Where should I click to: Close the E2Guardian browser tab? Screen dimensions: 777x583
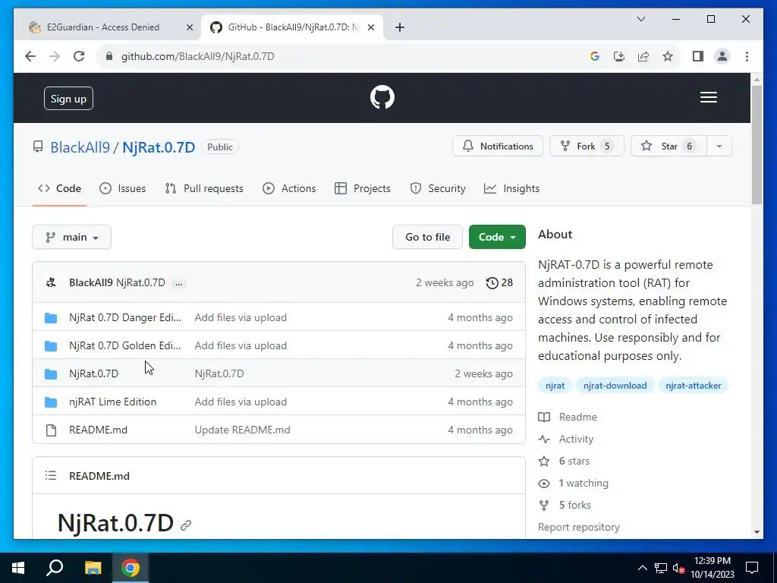click(x=189, y=28)
